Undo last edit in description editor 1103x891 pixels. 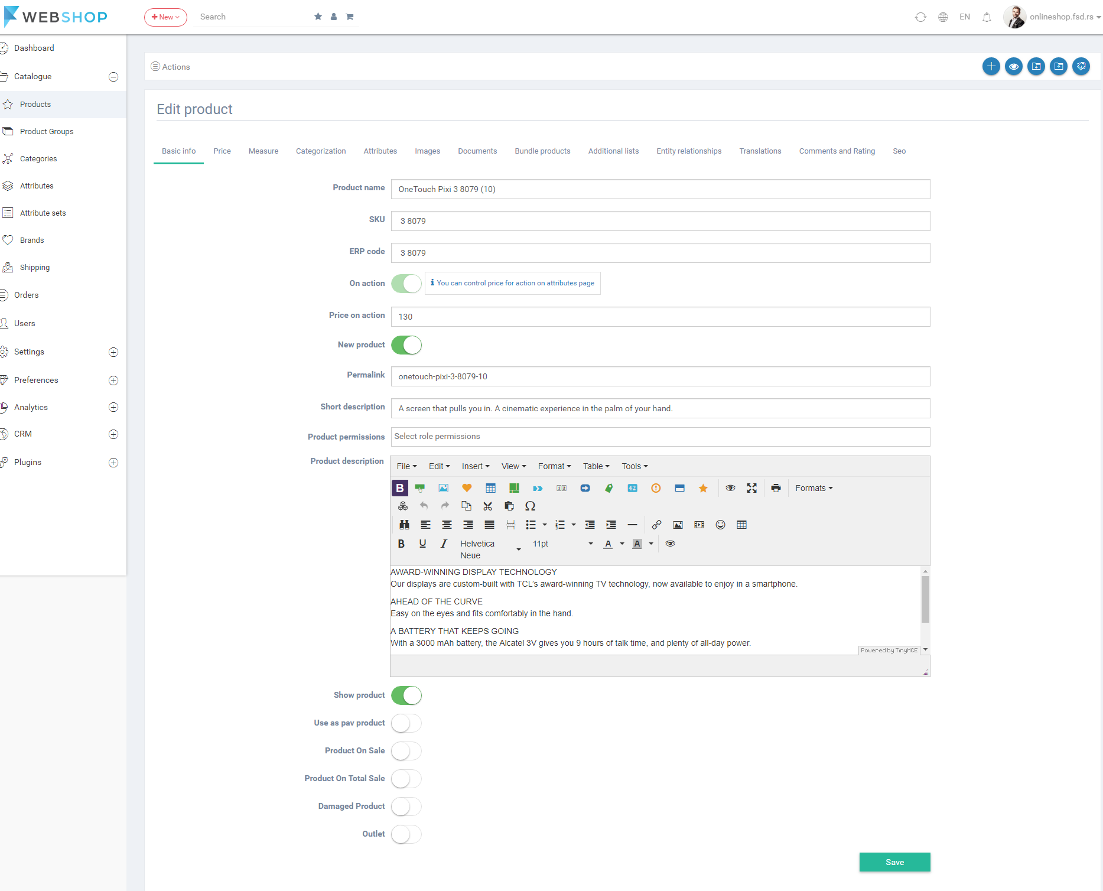424,506
